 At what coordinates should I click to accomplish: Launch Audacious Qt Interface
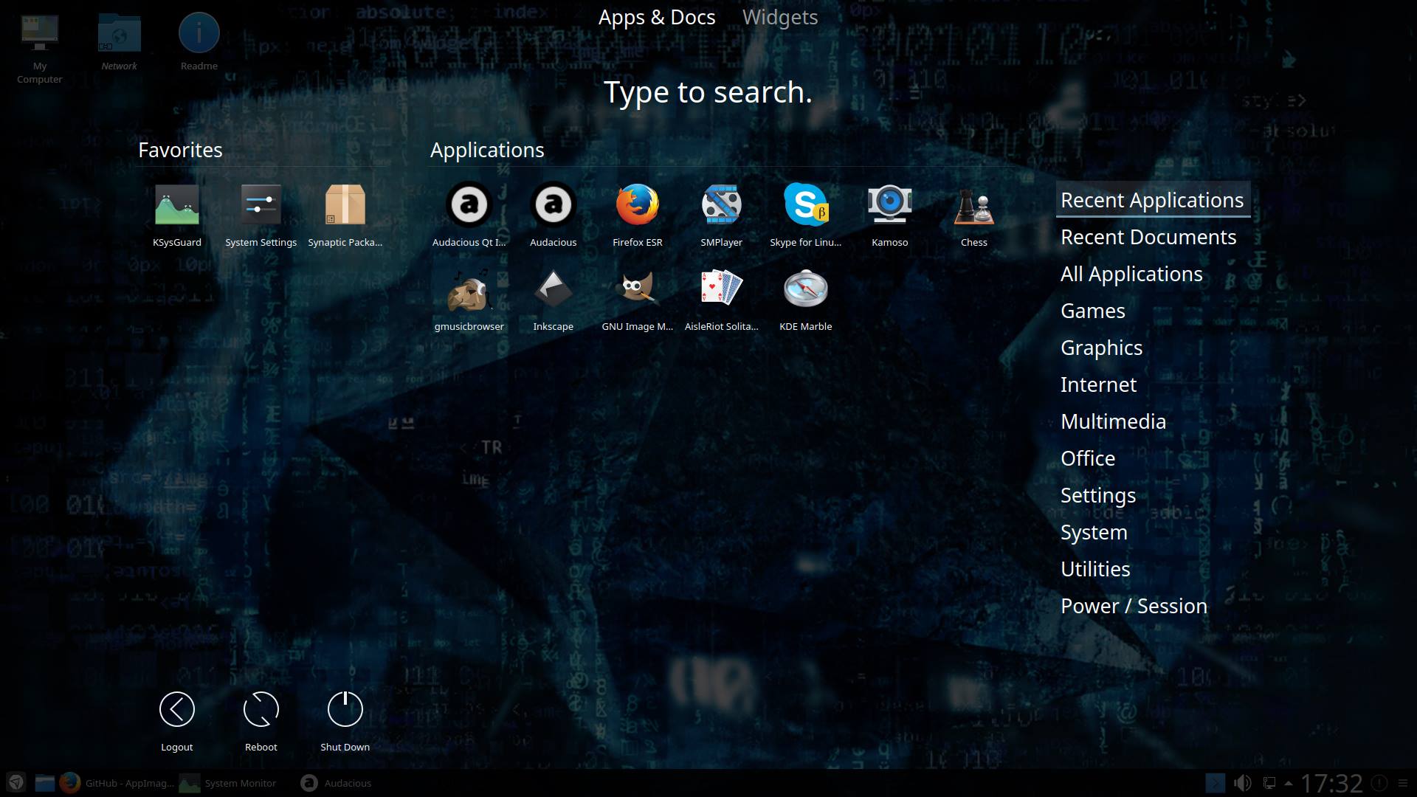click(x=469, y=215)
